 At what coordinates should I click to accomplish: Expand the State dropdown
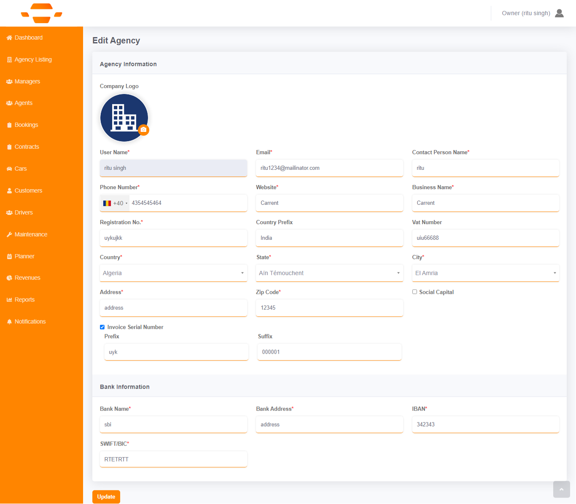tap(329, 273)
